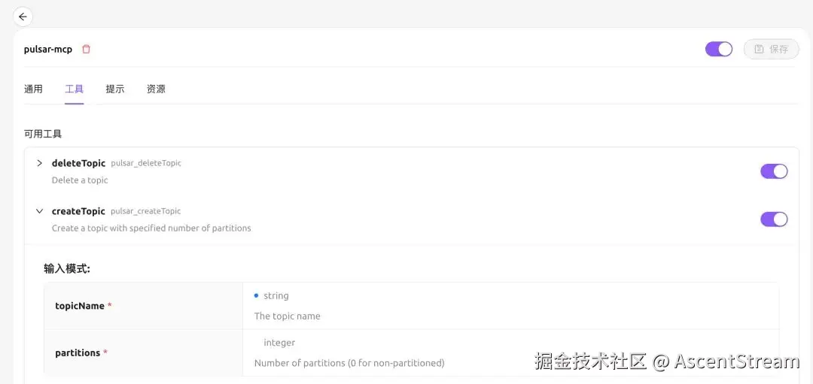
Task: Toggle the pulsar-mcp server switch off
Action: click(x=719, y=49)
